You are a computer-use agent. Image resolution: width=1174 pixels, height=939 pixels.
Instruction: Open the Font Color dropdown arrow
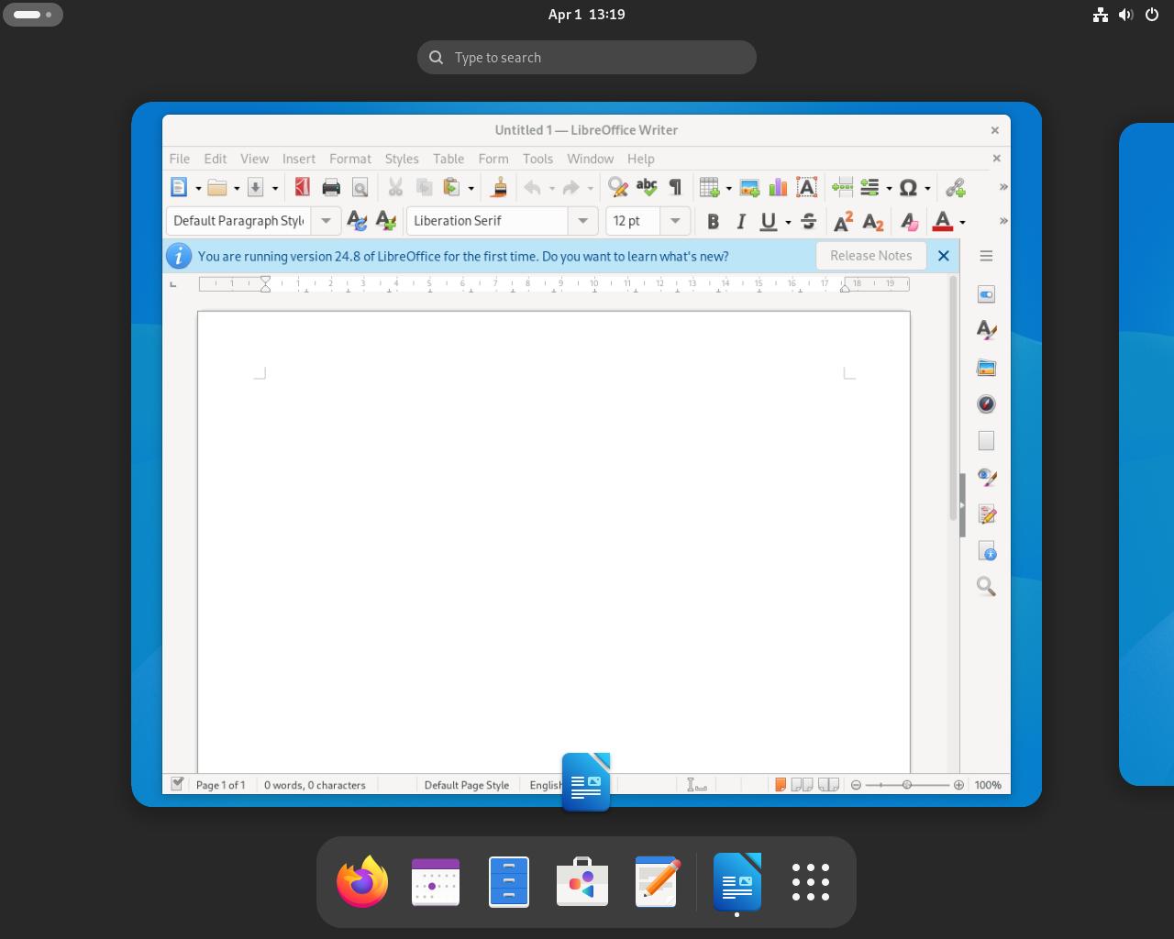pos(962,222)
